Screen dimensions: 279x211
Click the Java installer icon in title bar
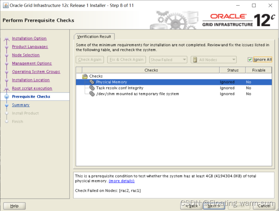pyautogui.click(x=6, y=6)
